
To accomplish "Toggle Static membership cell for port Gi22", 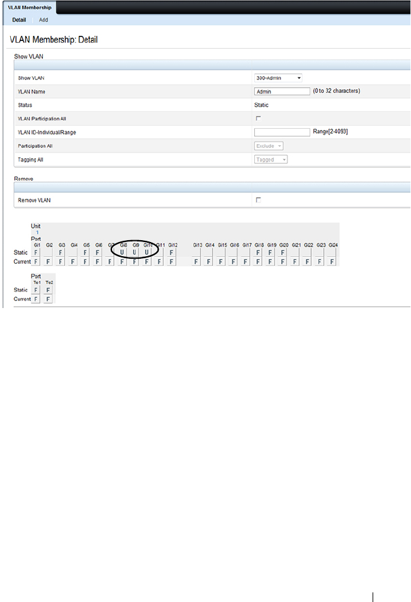I will [x=307, y=252].
